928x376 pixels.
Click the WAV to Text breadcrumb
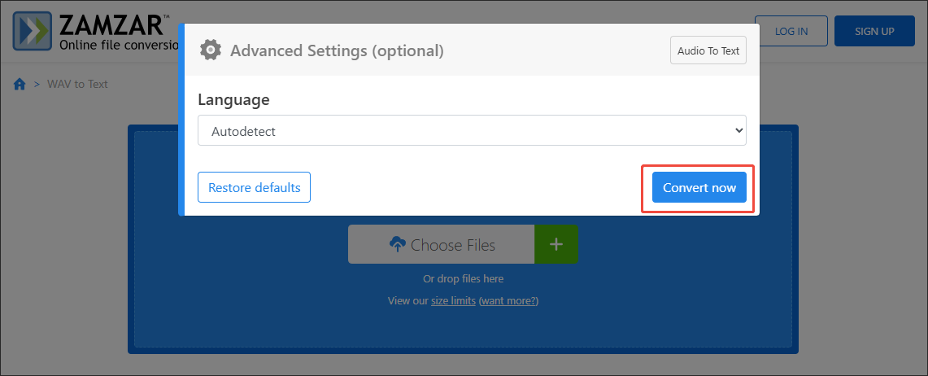76,84
